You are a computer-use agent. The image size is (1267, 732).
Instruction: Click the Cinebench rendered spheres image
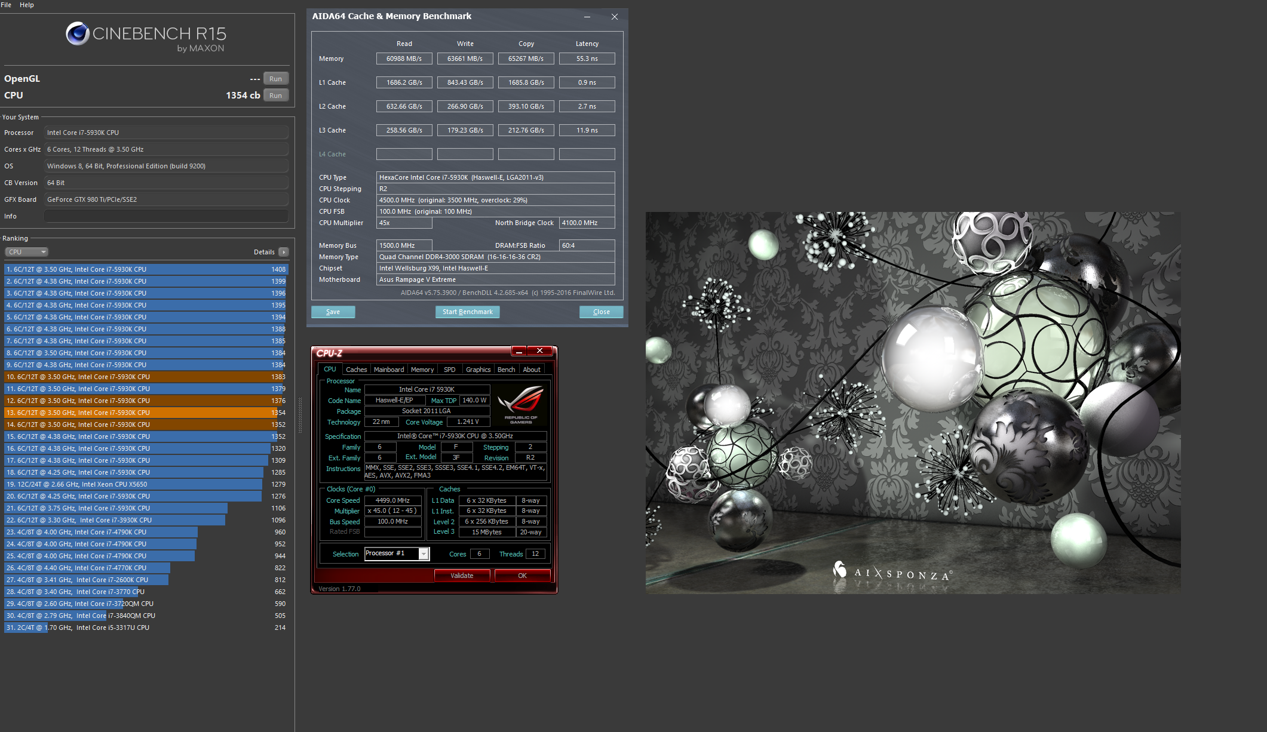click(913, 402)
